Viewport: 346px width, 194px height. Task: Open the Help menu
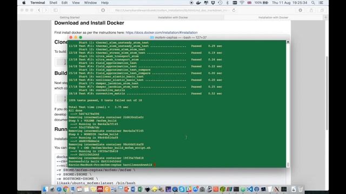(105, 3)
